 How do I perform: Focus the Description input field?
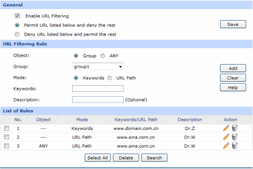pyautogui.click(x=98, y=100)
